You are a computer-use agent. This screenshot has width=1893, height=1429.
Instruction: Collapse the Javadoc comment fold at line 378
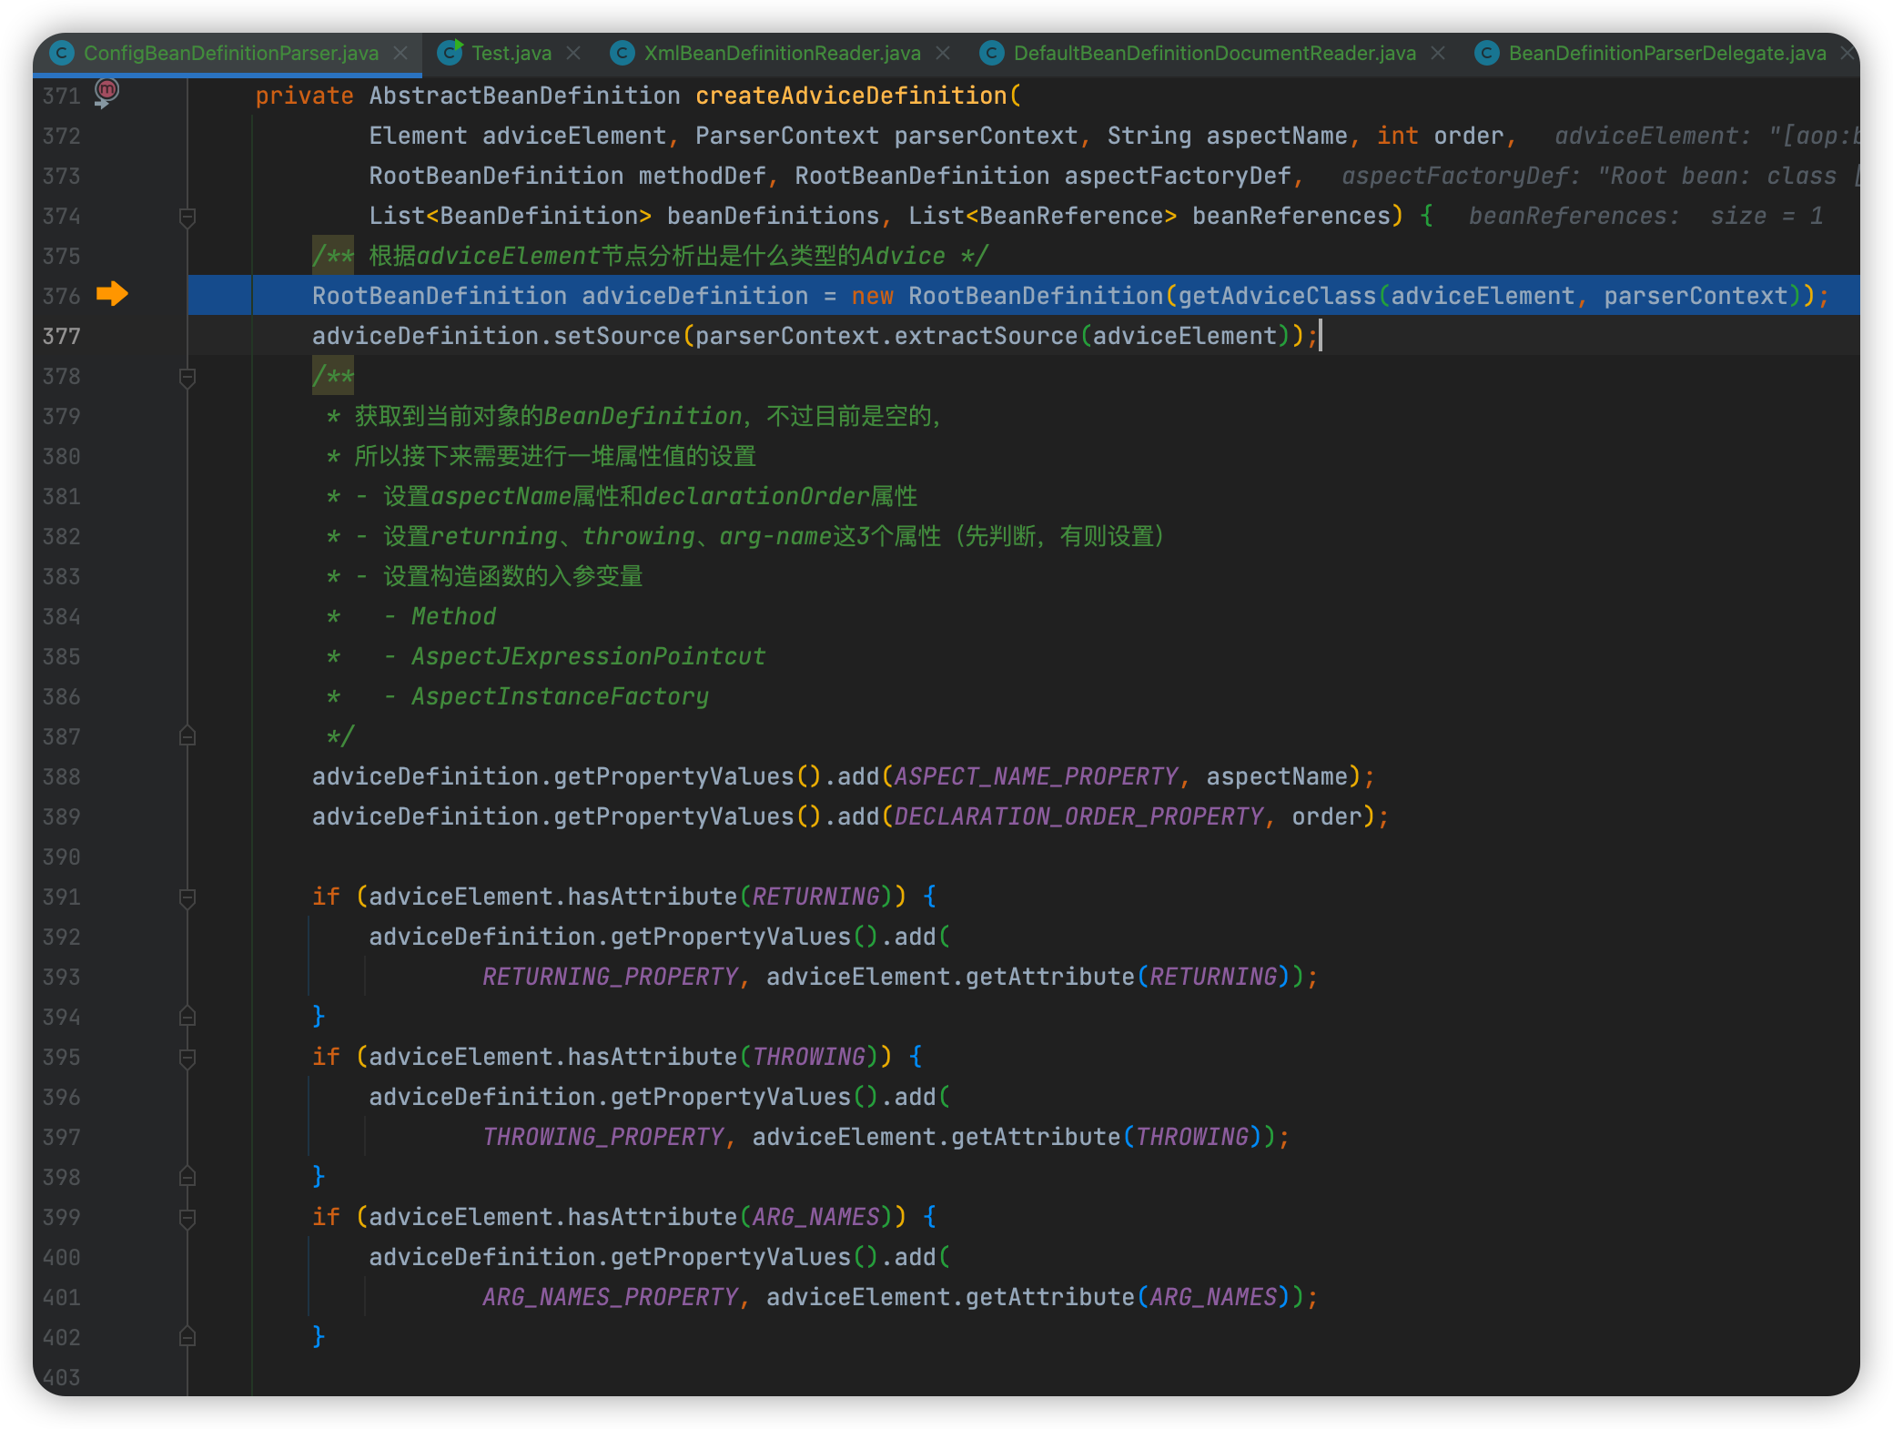(x=187, y=377)
